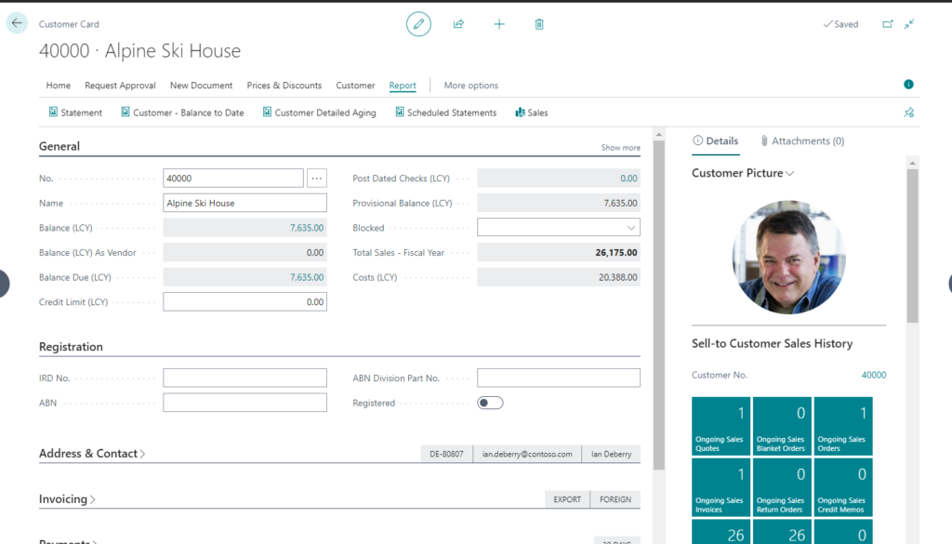
Task: Click Total Sales - Fiscal Year value
Action: [559, 253]
